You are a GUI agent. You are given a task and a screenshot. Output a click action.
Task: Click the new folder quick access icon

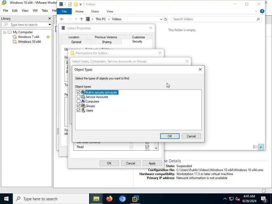76,4
